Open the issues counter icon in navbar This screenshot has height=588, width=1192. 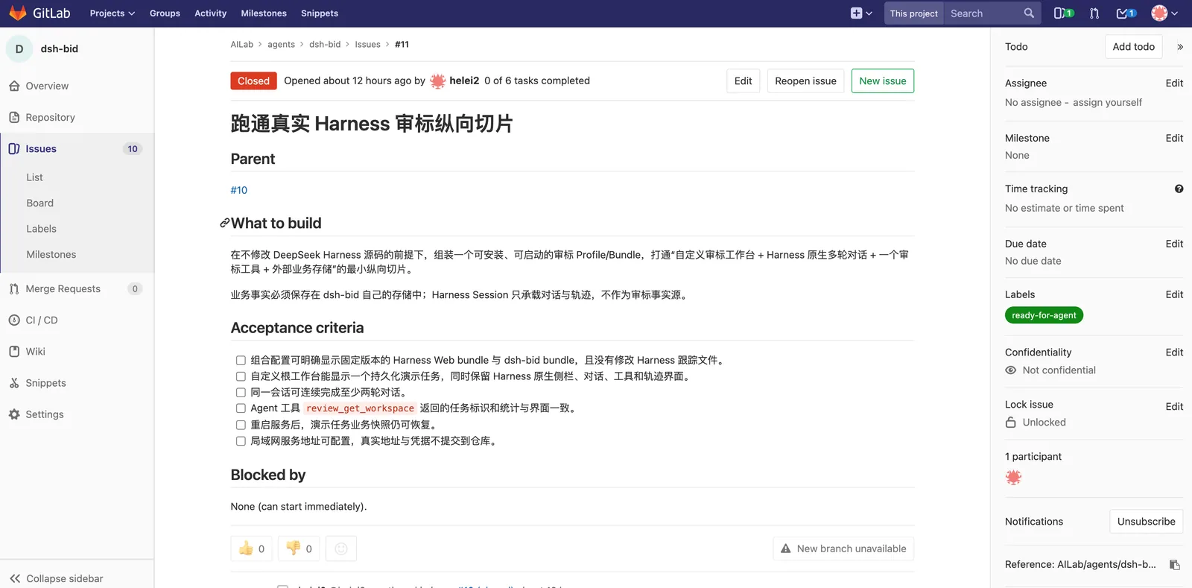coord(1064,13)
